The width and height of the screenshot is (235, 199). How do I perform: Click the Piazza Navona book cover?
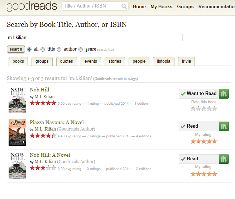pos(17,133)
